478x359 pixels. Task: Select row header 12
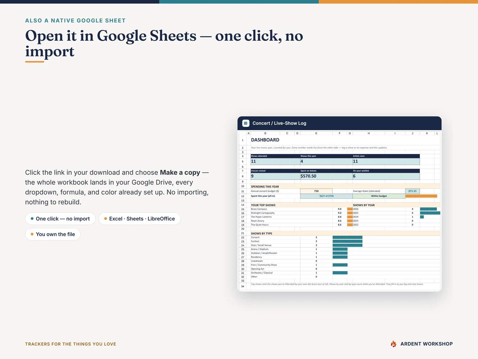point(243,196)
